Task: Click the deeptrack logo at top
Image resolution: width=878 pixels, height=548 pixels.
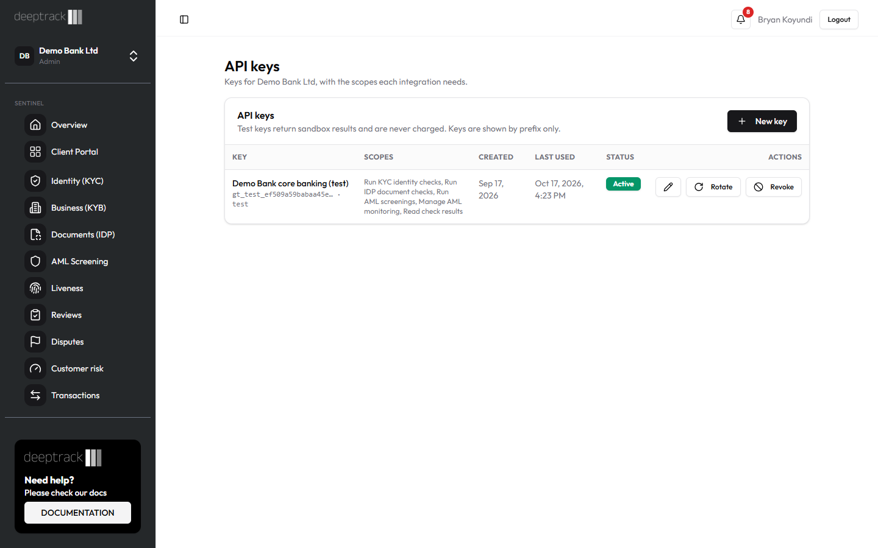Action: click(48, 17)
